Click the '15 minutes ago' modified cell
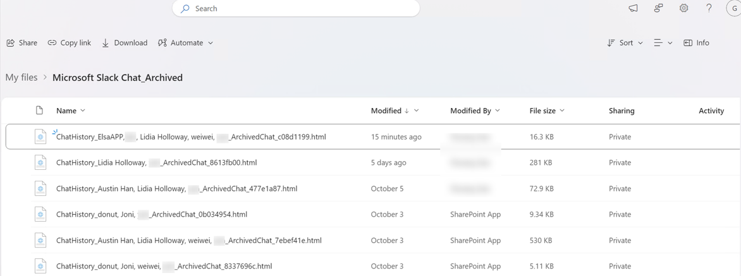 396,137
